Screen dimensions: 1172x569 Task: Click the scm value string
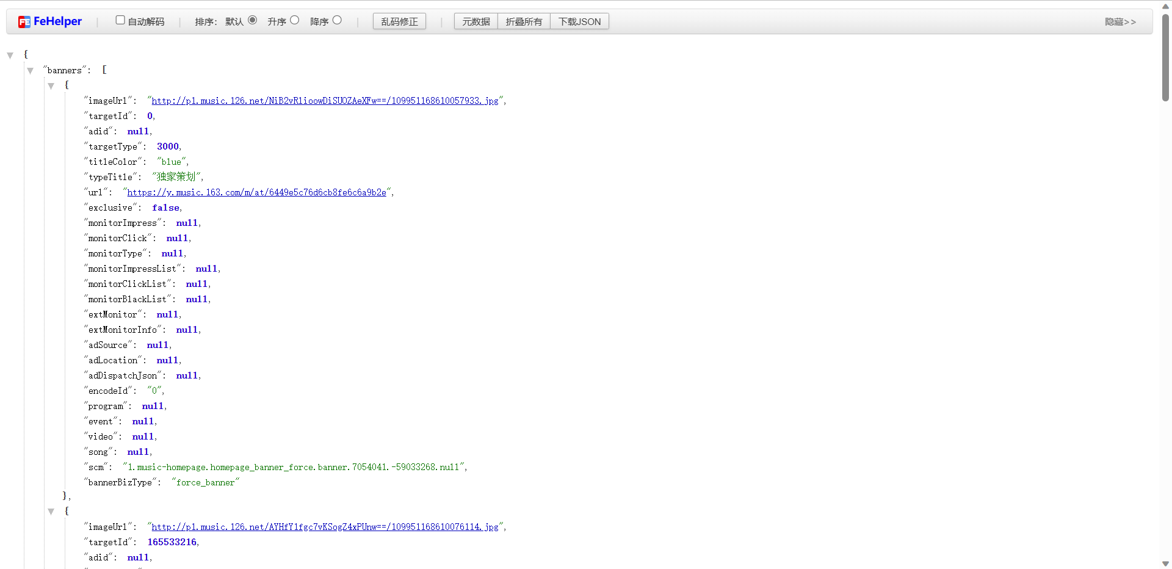[294, 467]
